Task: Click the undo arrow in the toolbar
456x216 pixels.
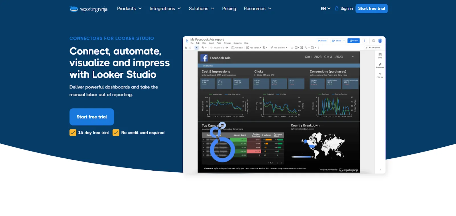Action: (186, 48)
